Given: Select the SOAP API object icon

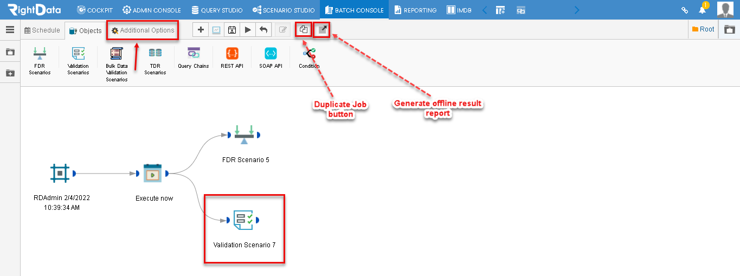Looking at the screenshot, I should point(271,53).
